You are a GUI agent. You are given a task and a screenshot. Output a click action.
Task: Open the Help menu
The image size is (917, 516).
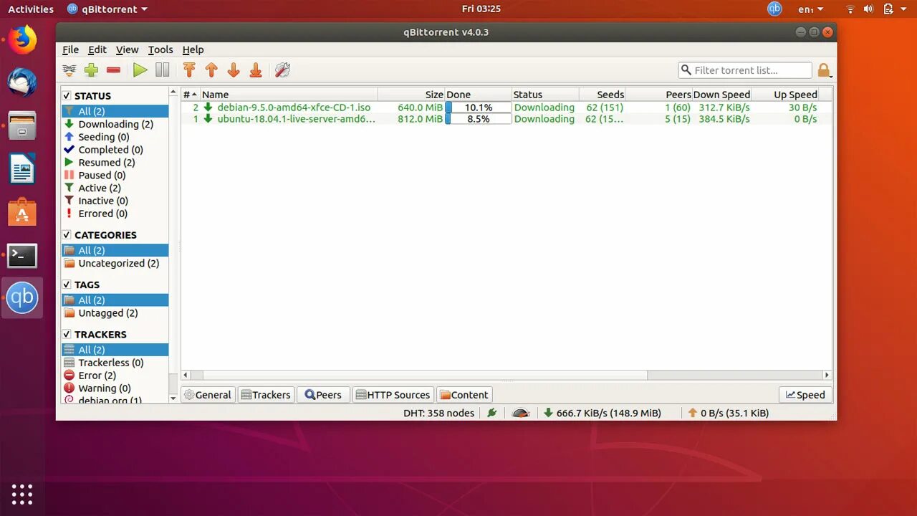point(193,49)
